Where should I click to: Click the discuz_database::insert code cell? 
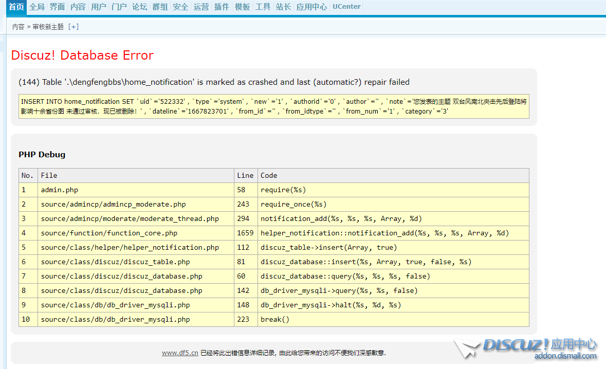[x=393, y=262]
